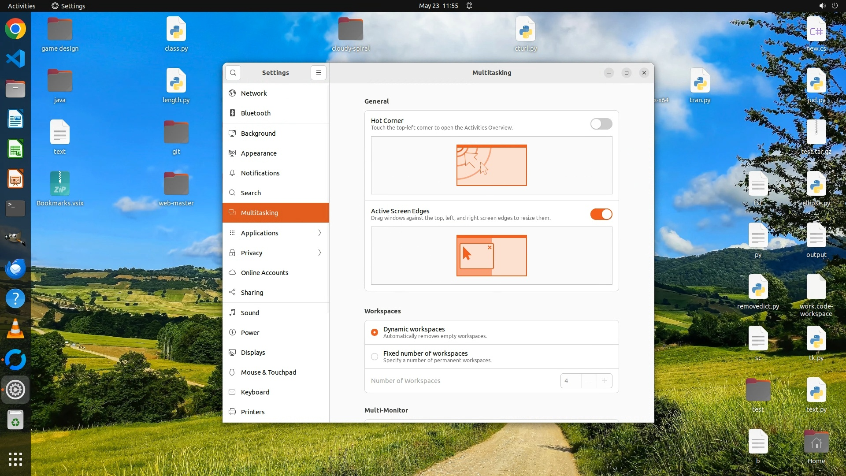Viewport: 846px width, 476px height.
Task: Open the Show Applications grid
Action: [15, 459]
